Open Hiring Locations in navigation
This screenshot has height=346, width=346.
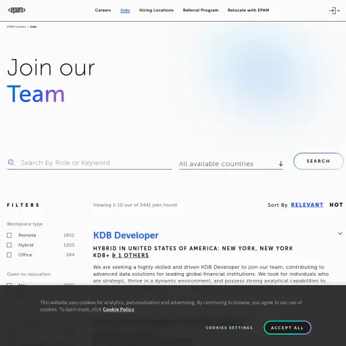[156, 10]
